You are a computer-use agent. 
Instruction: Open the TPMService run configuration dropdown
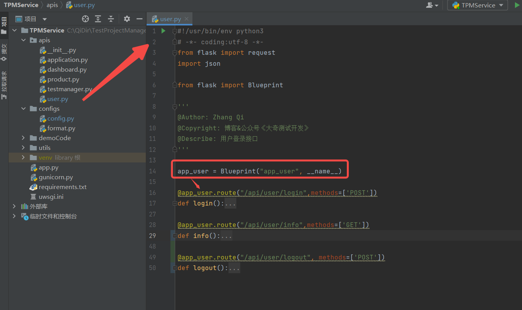(x=477, y=5)
